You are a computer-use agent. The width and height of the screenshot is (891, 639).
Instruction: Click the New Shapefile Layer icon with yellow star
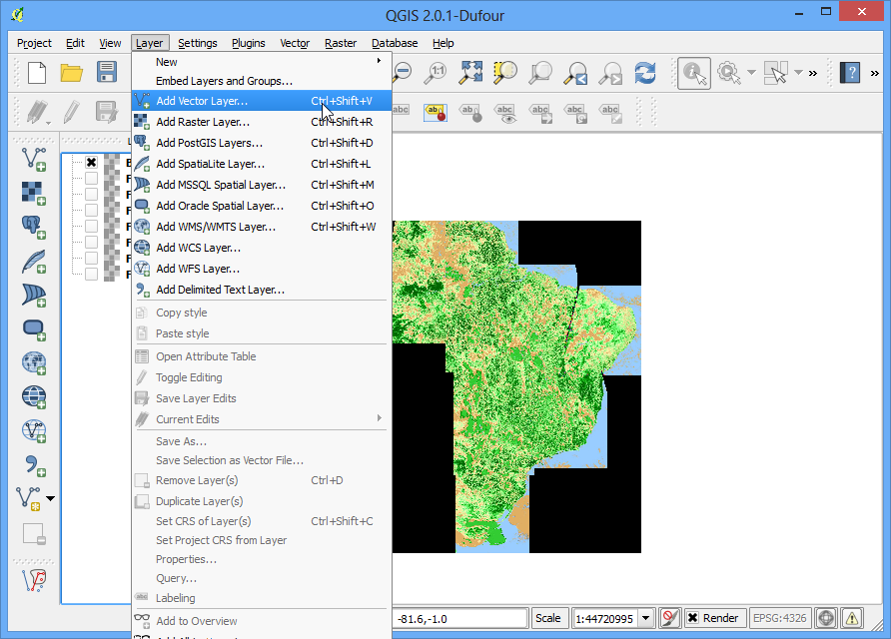(x=28, y=498)
